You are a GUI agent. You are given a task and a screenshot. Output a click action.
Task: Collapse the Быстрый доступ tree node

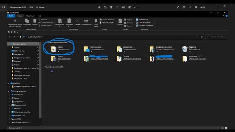click(8, 44)
